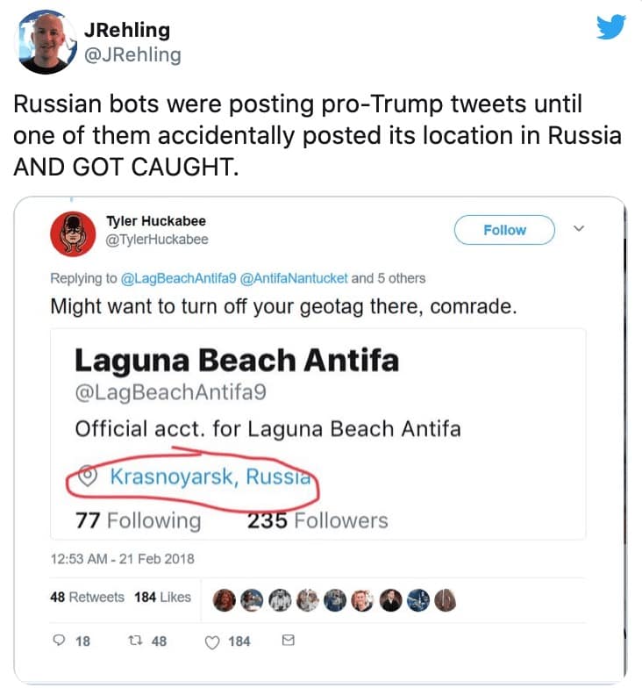Click the retweet arrows icon
The height and width of the screenshot is (695, 642).
[x=134, y=641]
